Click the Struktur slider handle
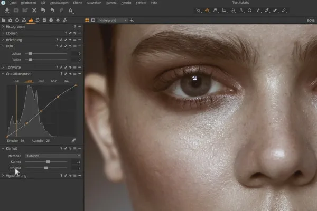The height and width of the screenshot is (211, 317). pos(46,168)
